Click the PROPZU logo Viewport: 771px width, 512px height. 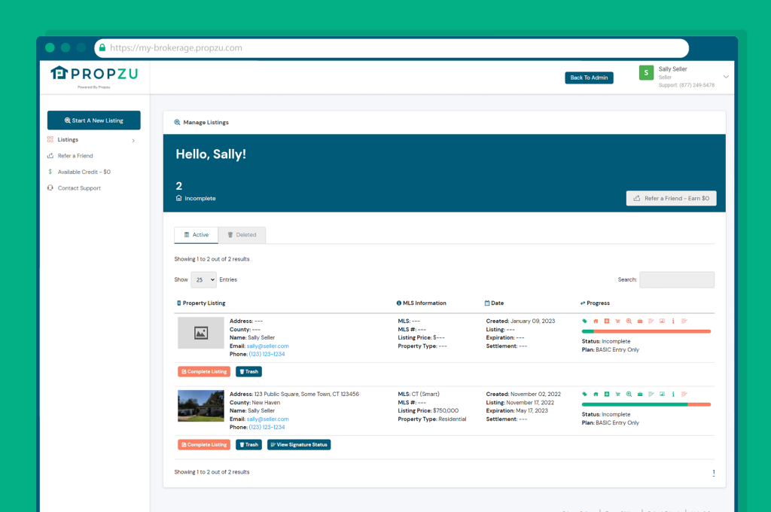[x=94, y=74]
